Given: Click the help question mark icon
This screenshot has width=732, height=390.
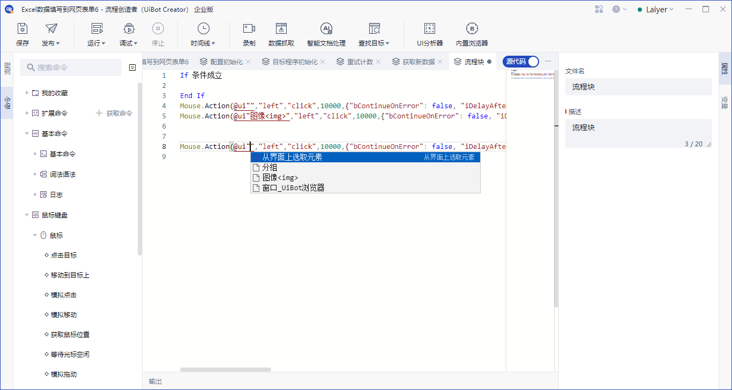Looking at the screenshot, I should (x=616, y=9).
